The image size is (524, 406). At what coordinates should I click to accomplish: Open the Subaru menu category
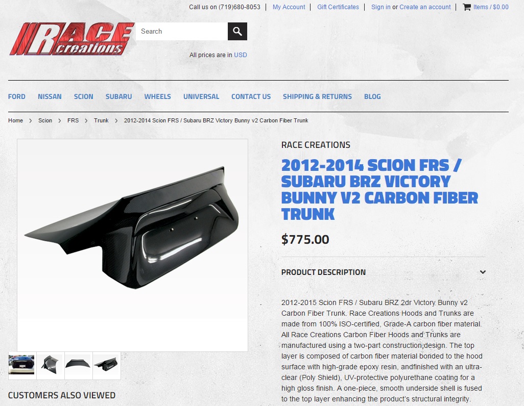pos(118,96)
